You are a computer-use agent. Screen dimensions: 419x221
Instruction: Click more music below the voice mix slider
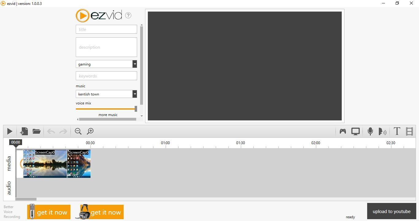[x=108, y=114]
